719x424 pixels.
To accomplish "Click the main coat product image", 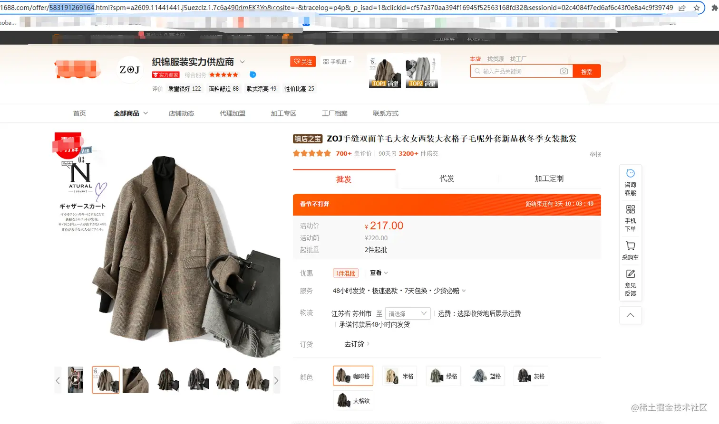I will [x=167, y=245].
